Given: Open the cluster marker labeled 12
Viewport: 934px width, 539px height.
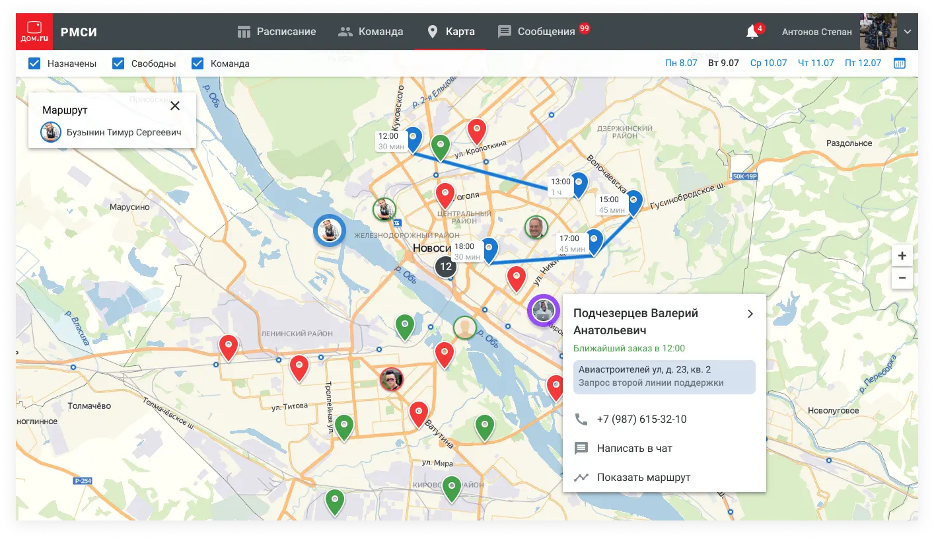Looking at the screenshot, I should 447,267.
